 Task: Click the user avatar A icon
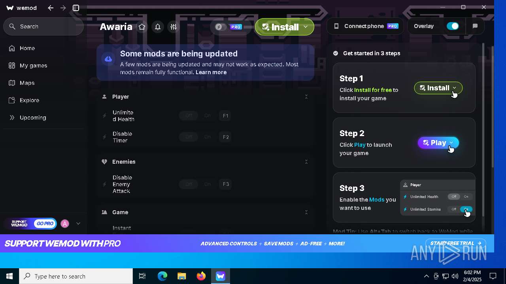pyautogui.click(x=65, y=224)
